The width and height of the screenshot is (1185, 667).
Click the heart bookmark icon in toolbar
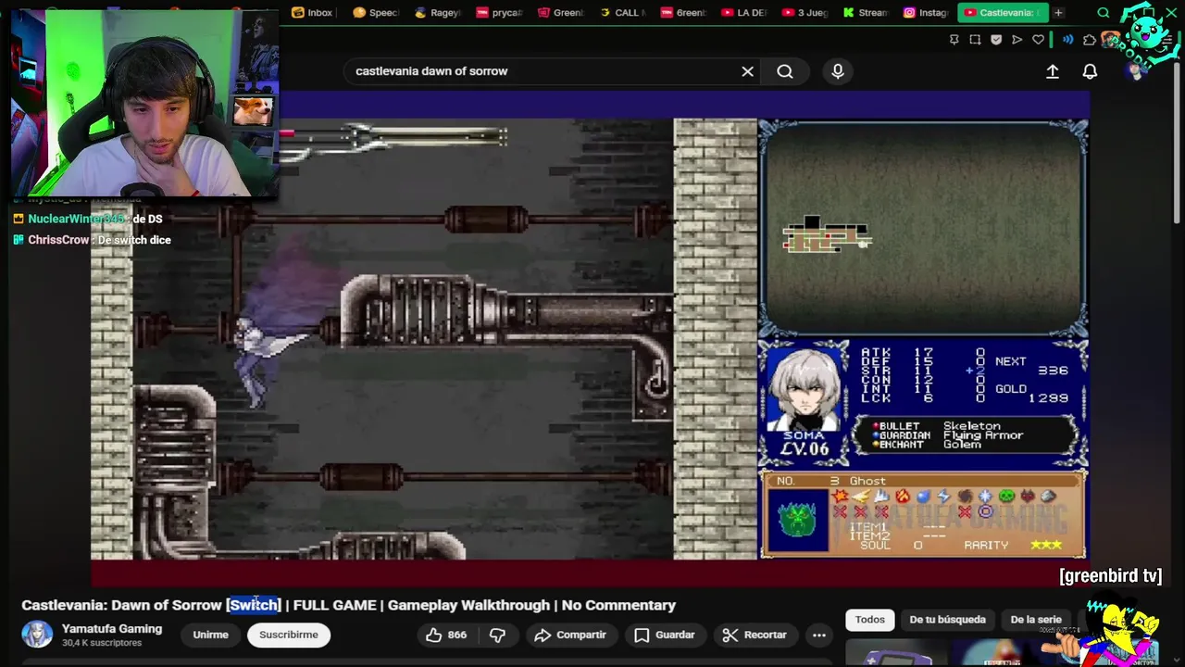pos(1038,40)
